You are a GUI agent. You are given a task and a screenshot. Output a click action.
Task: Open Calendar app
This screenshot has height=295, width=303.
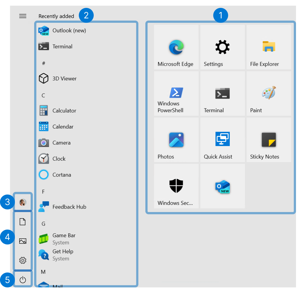(86, 127)
